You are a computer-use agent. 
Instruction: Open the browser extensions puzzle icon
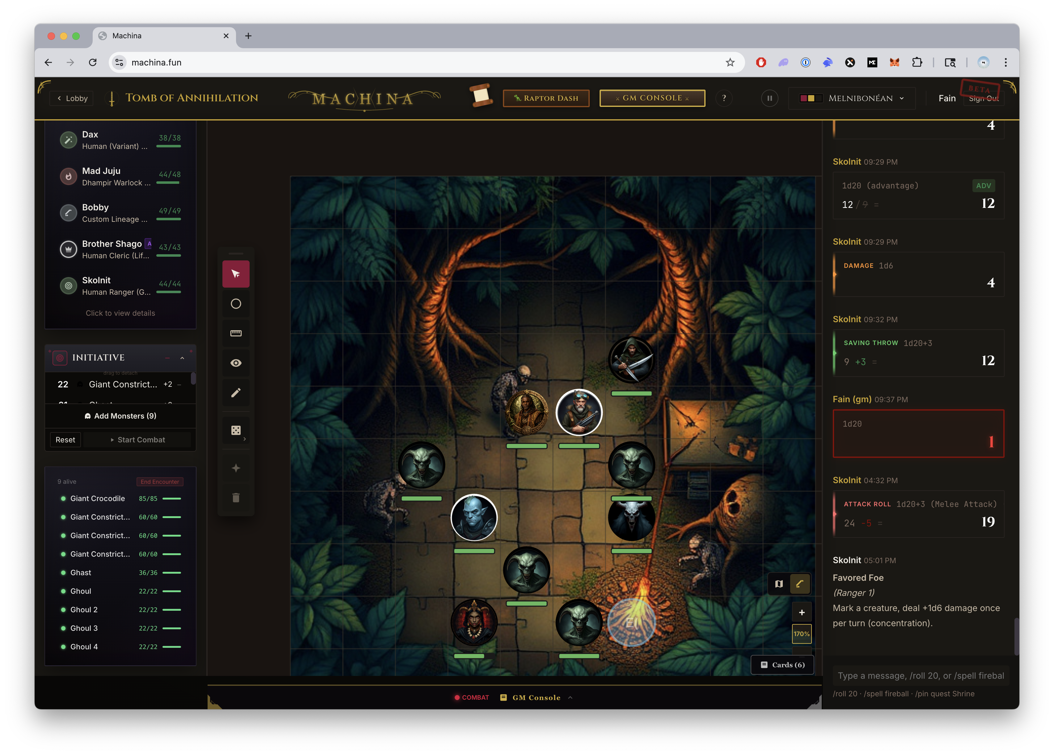917,62
